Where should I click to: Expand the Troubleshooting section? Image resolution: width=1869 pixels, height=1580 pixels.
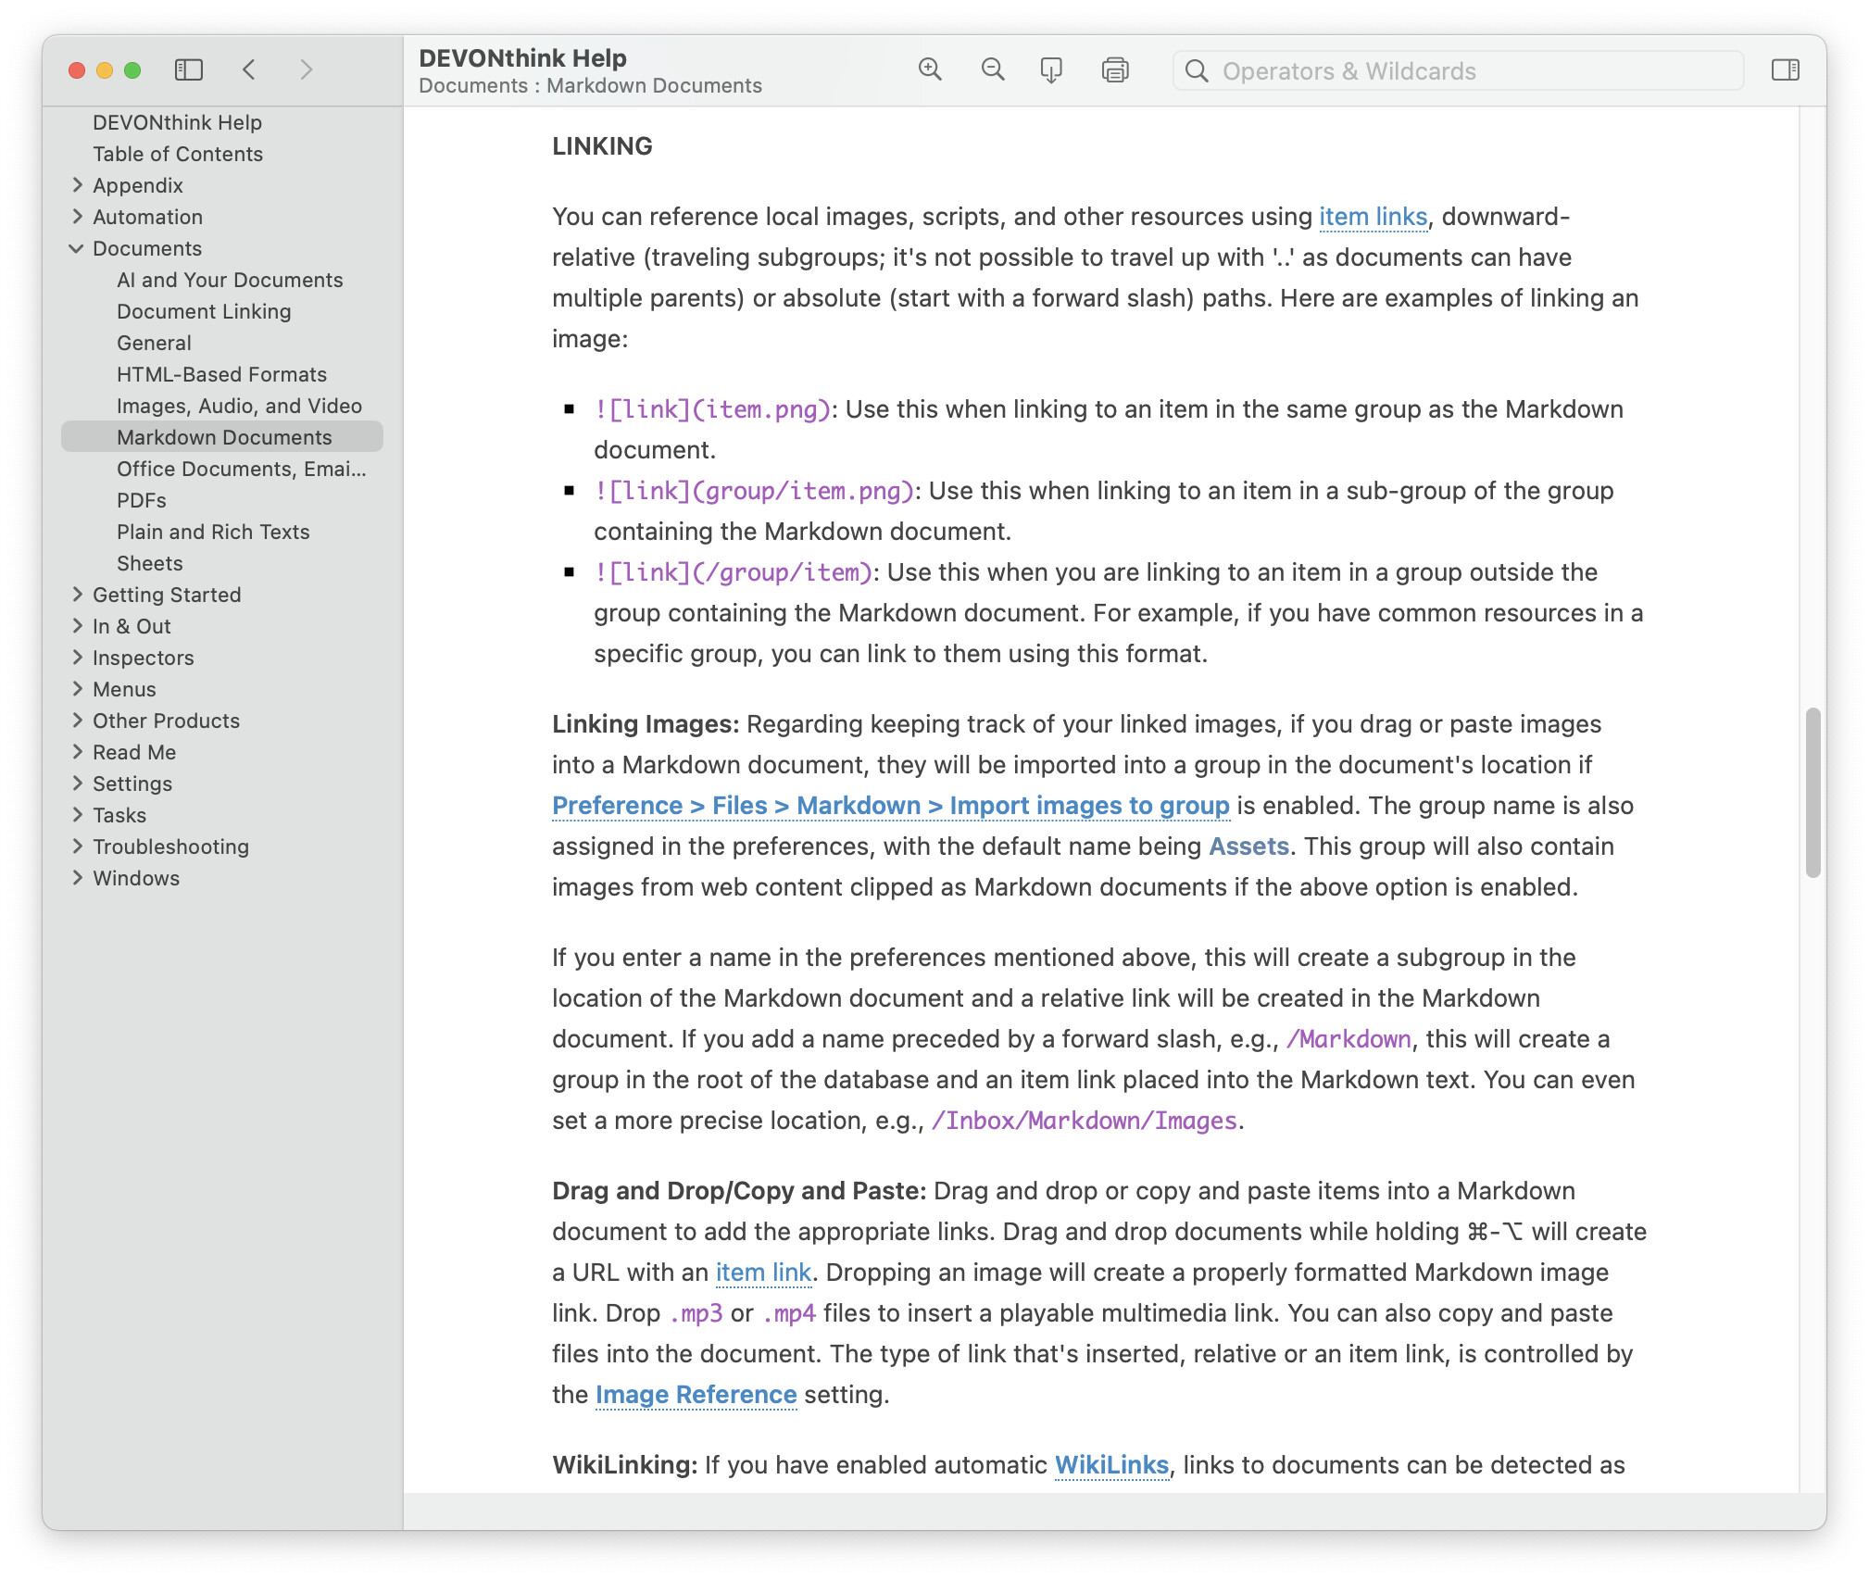[x=77, y=846]
